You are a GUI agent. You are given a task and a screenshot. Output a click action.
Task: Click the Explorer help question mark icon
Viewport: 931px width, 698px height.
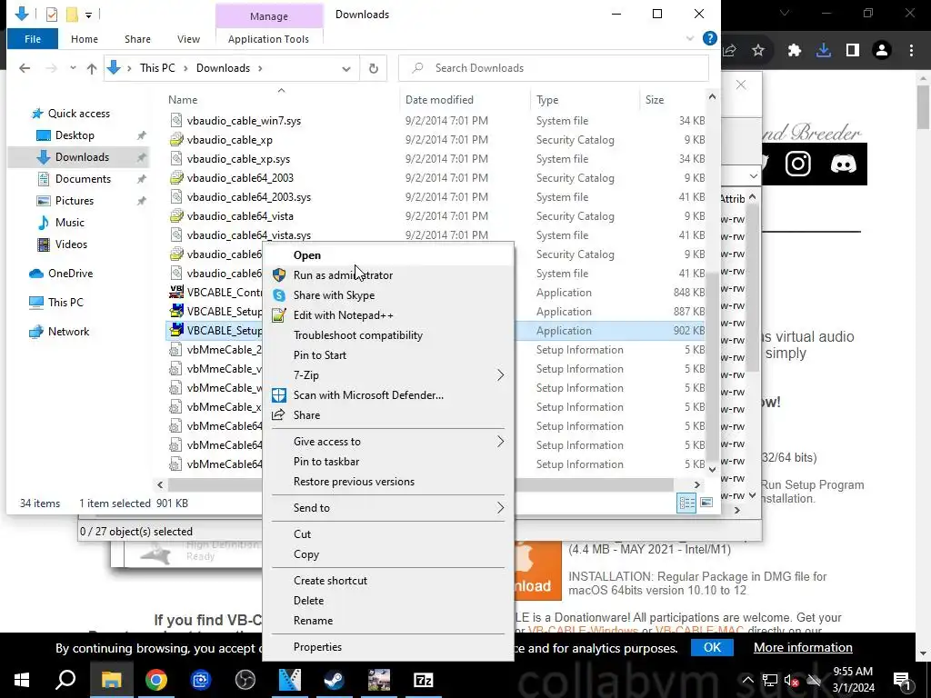pyautogui.click(x=709, y=38)
